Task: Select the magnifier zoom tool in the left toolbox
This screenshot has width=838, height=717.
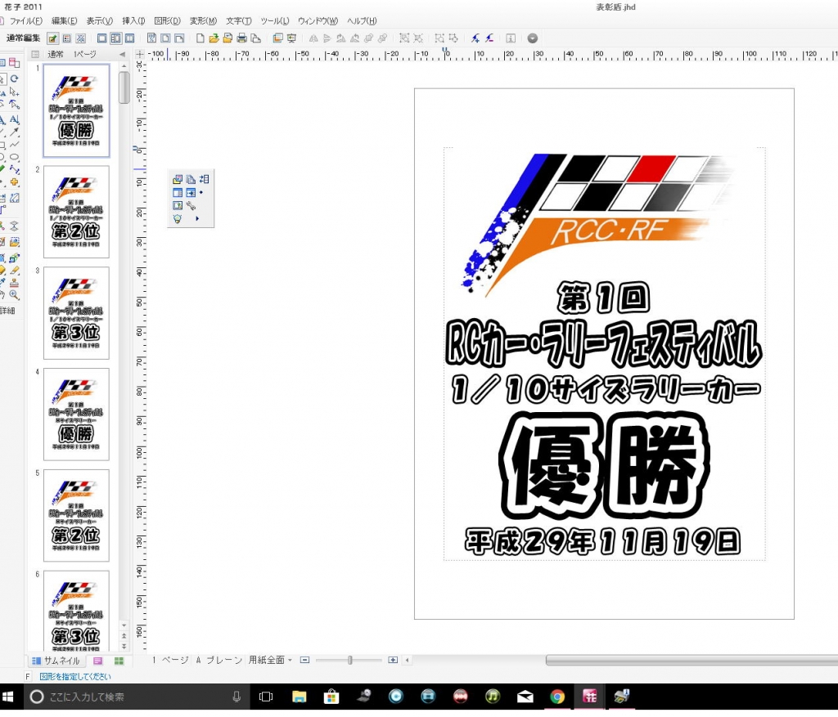Action: click(14, 295)
